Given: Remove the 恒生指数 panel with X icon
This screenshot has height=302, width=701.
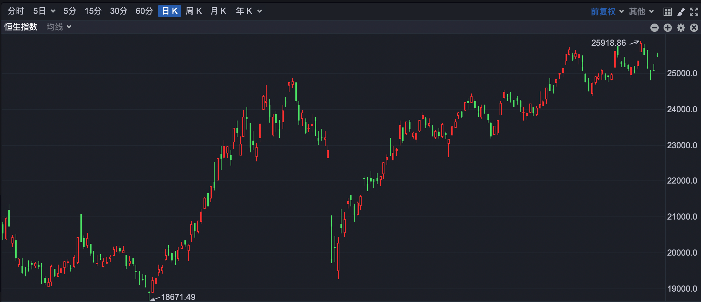Looking at the screenshot, I should [x=694, y=28].
